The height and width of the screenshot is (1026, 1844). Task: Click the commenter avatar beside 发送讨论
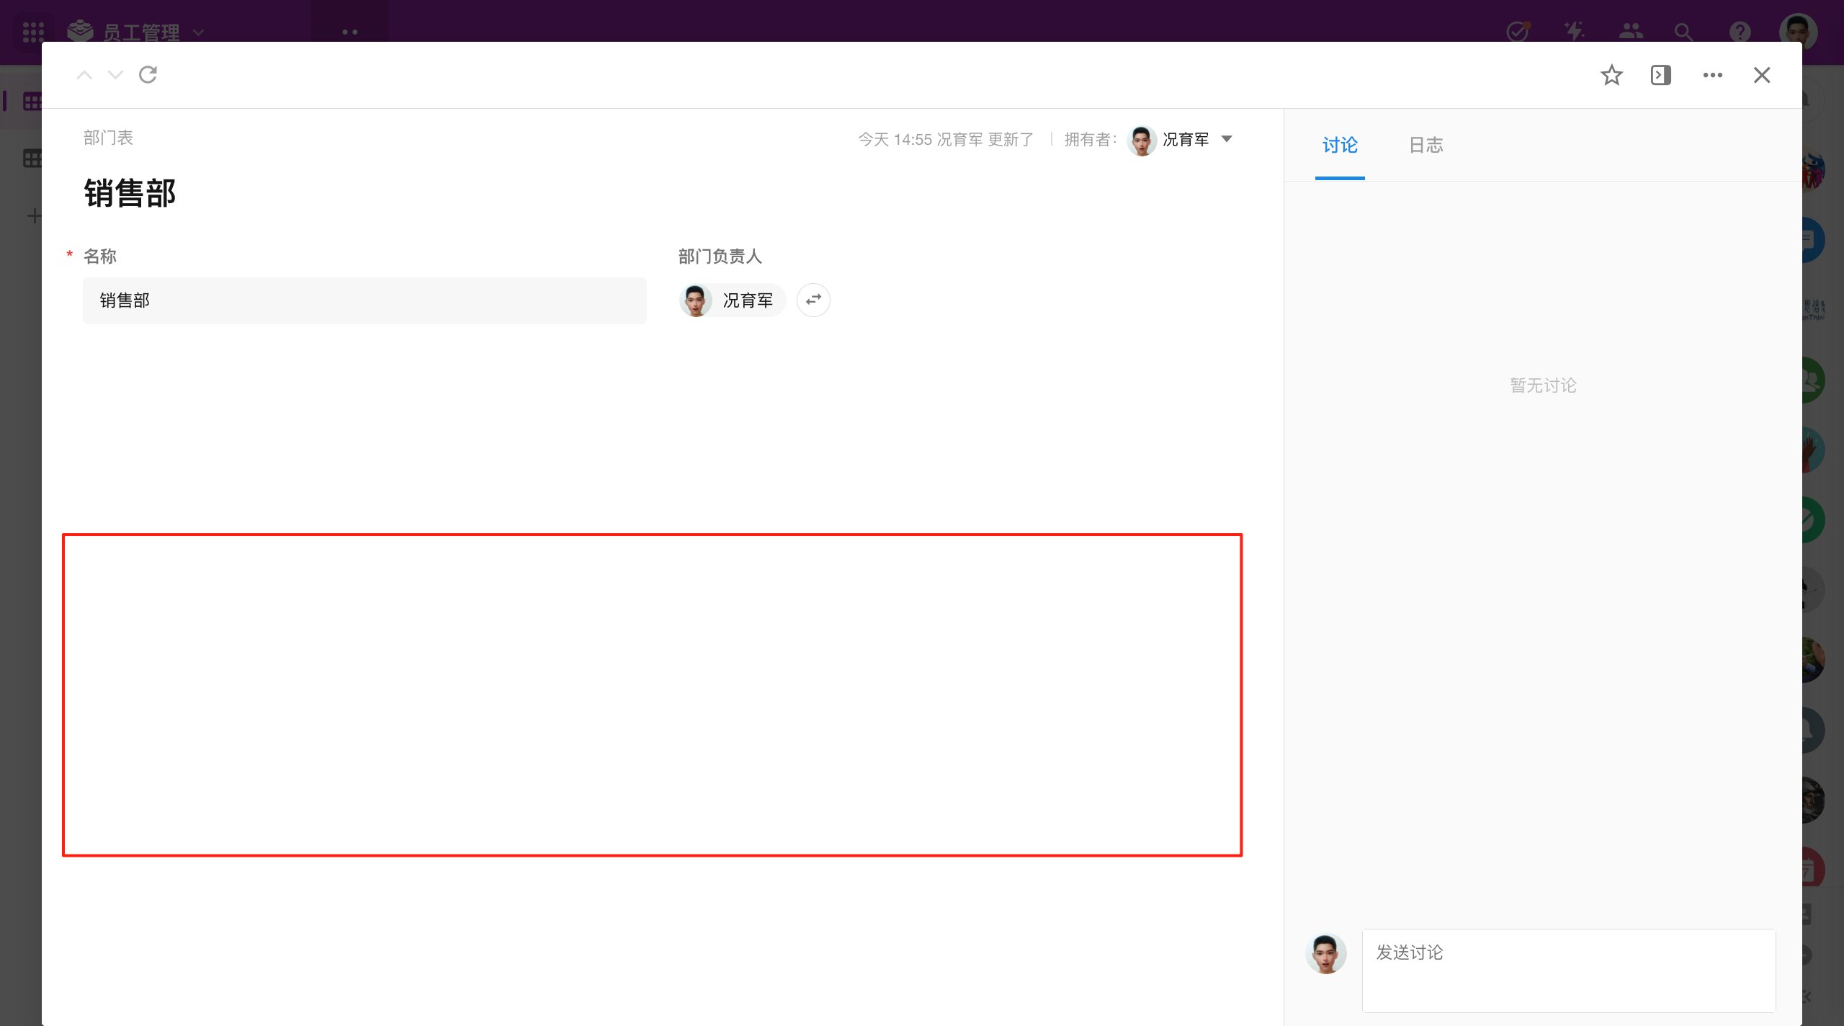1326,953
